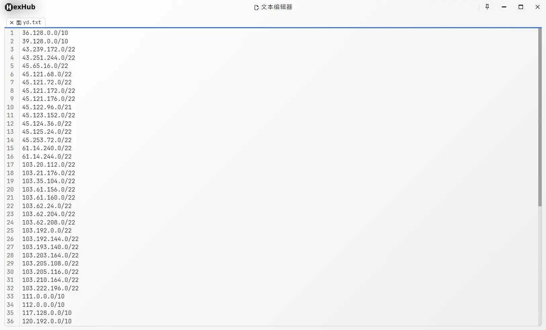Select the yd.txt tab

click(26, 23)
